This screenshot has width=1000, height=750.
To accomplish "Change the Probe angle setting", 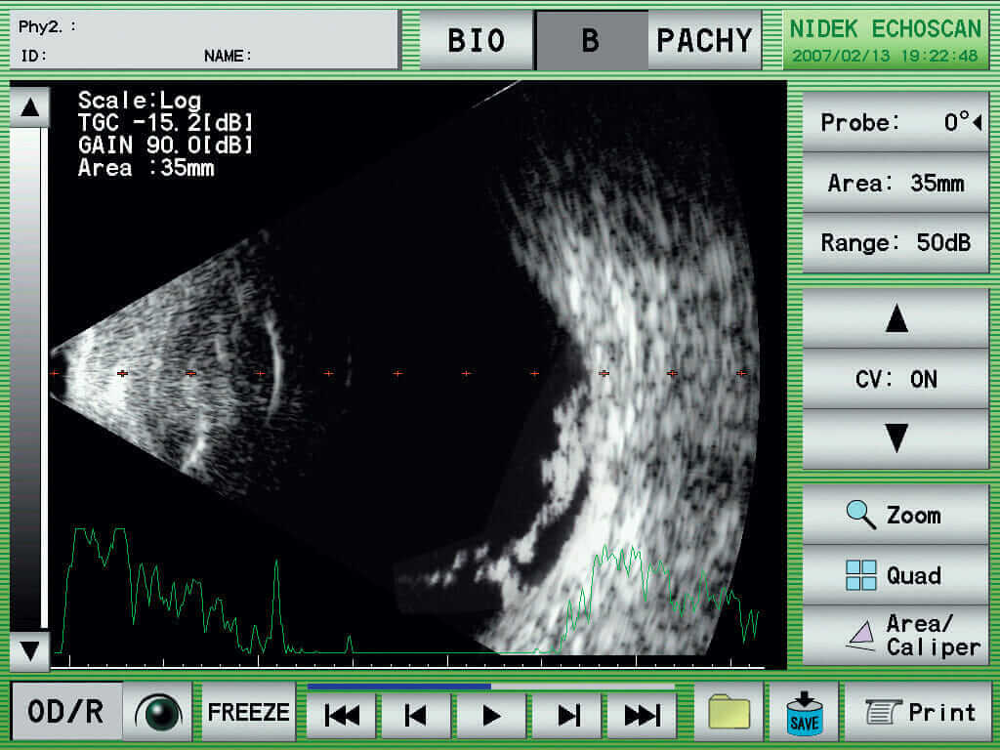I will tap(896, 123).
